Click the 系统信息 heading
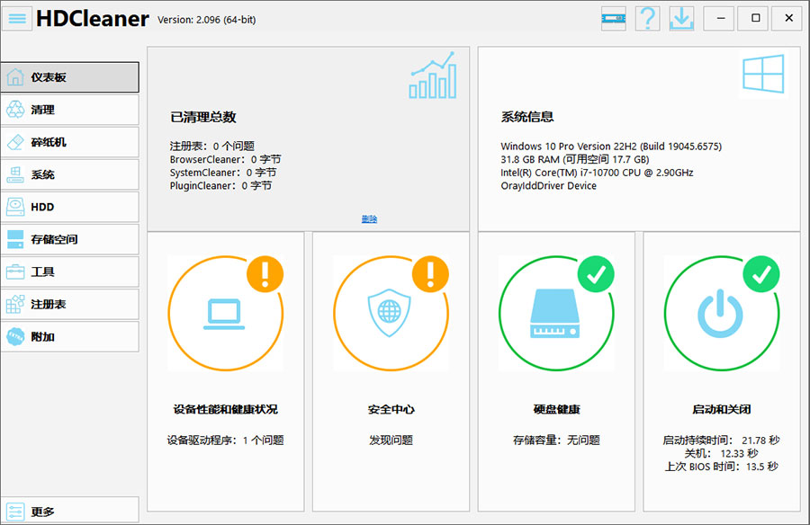The height and width of the screenshot is (525, 810). pyautogui.click(x=527, y=117)
